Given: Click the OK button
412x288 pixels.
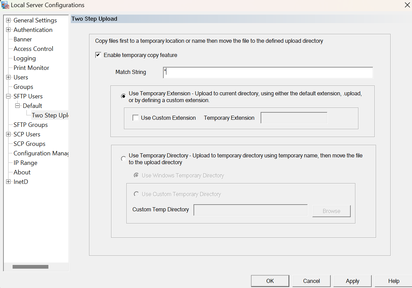Looking at the screenshot, I should point(270,281).
